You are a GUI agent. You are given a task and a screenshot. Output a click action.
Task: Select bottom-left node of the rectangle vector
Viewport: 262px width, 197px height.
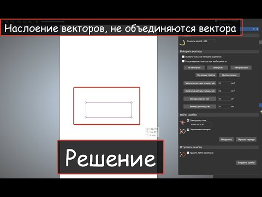pos(86,117)
